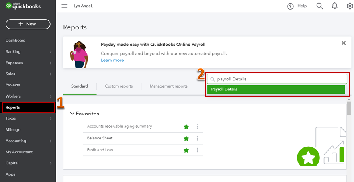Screen dimensions: 354x182
Task: Open Projects in the sidebar
Action: coord(13,85)
